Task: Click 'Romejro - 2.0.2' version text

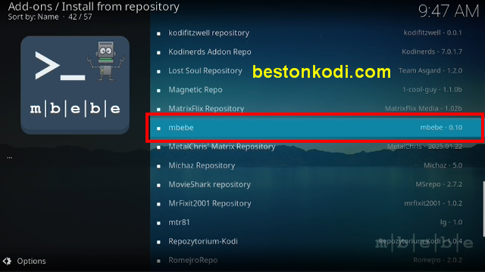Action: coord(438,260)
